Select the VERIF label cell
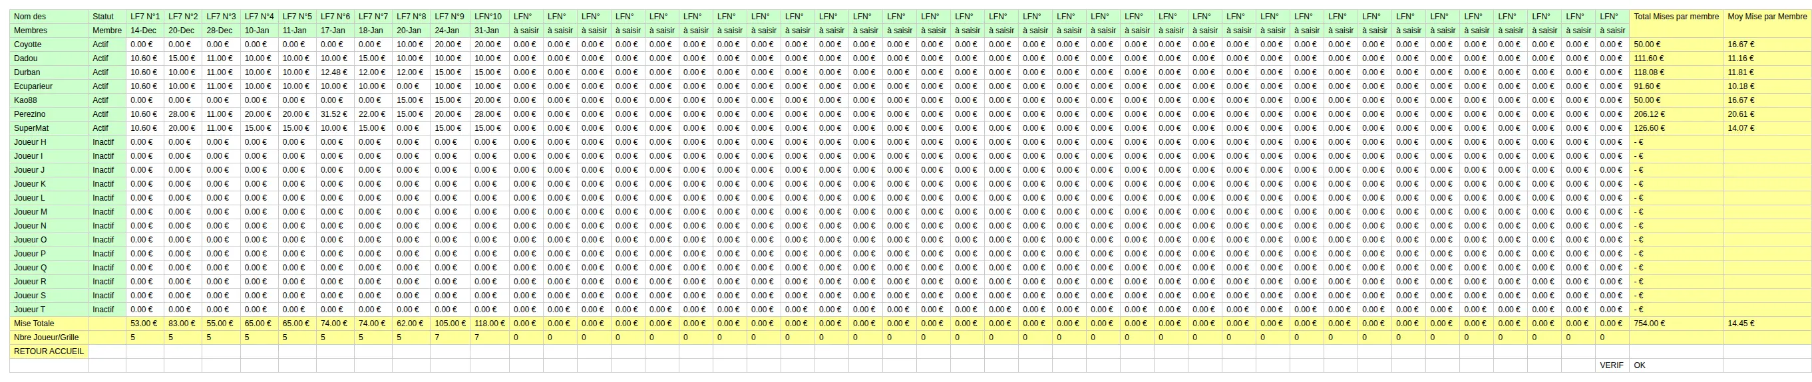 [x=1612, y=365]
